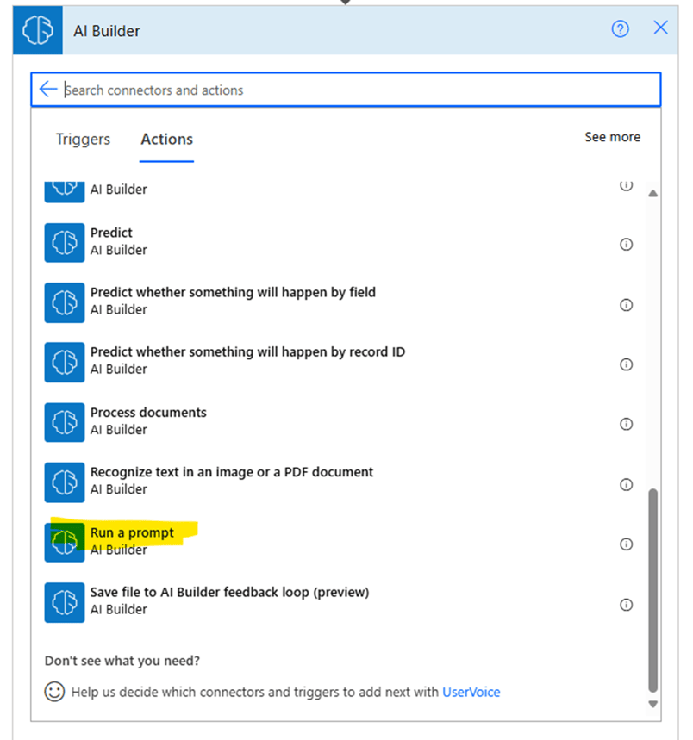Show info for Run a prompt action

[x=626, y=544]
